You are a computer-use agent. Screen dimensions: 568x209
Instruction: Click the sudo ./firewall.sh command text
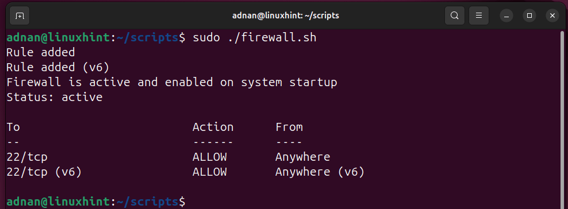tap(255, 37)
